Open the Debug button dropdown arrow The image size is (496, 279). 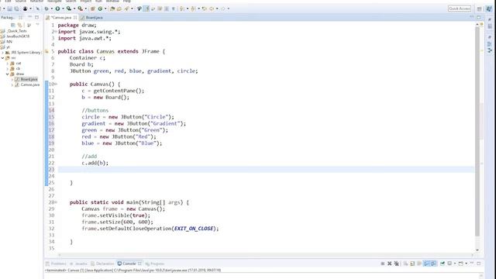coord(52,9)
